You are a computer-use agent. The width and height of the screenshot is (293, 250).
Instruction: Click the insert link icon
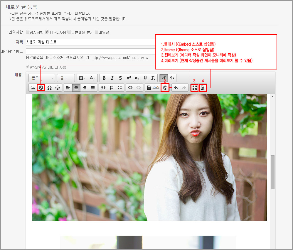[130, 88]
